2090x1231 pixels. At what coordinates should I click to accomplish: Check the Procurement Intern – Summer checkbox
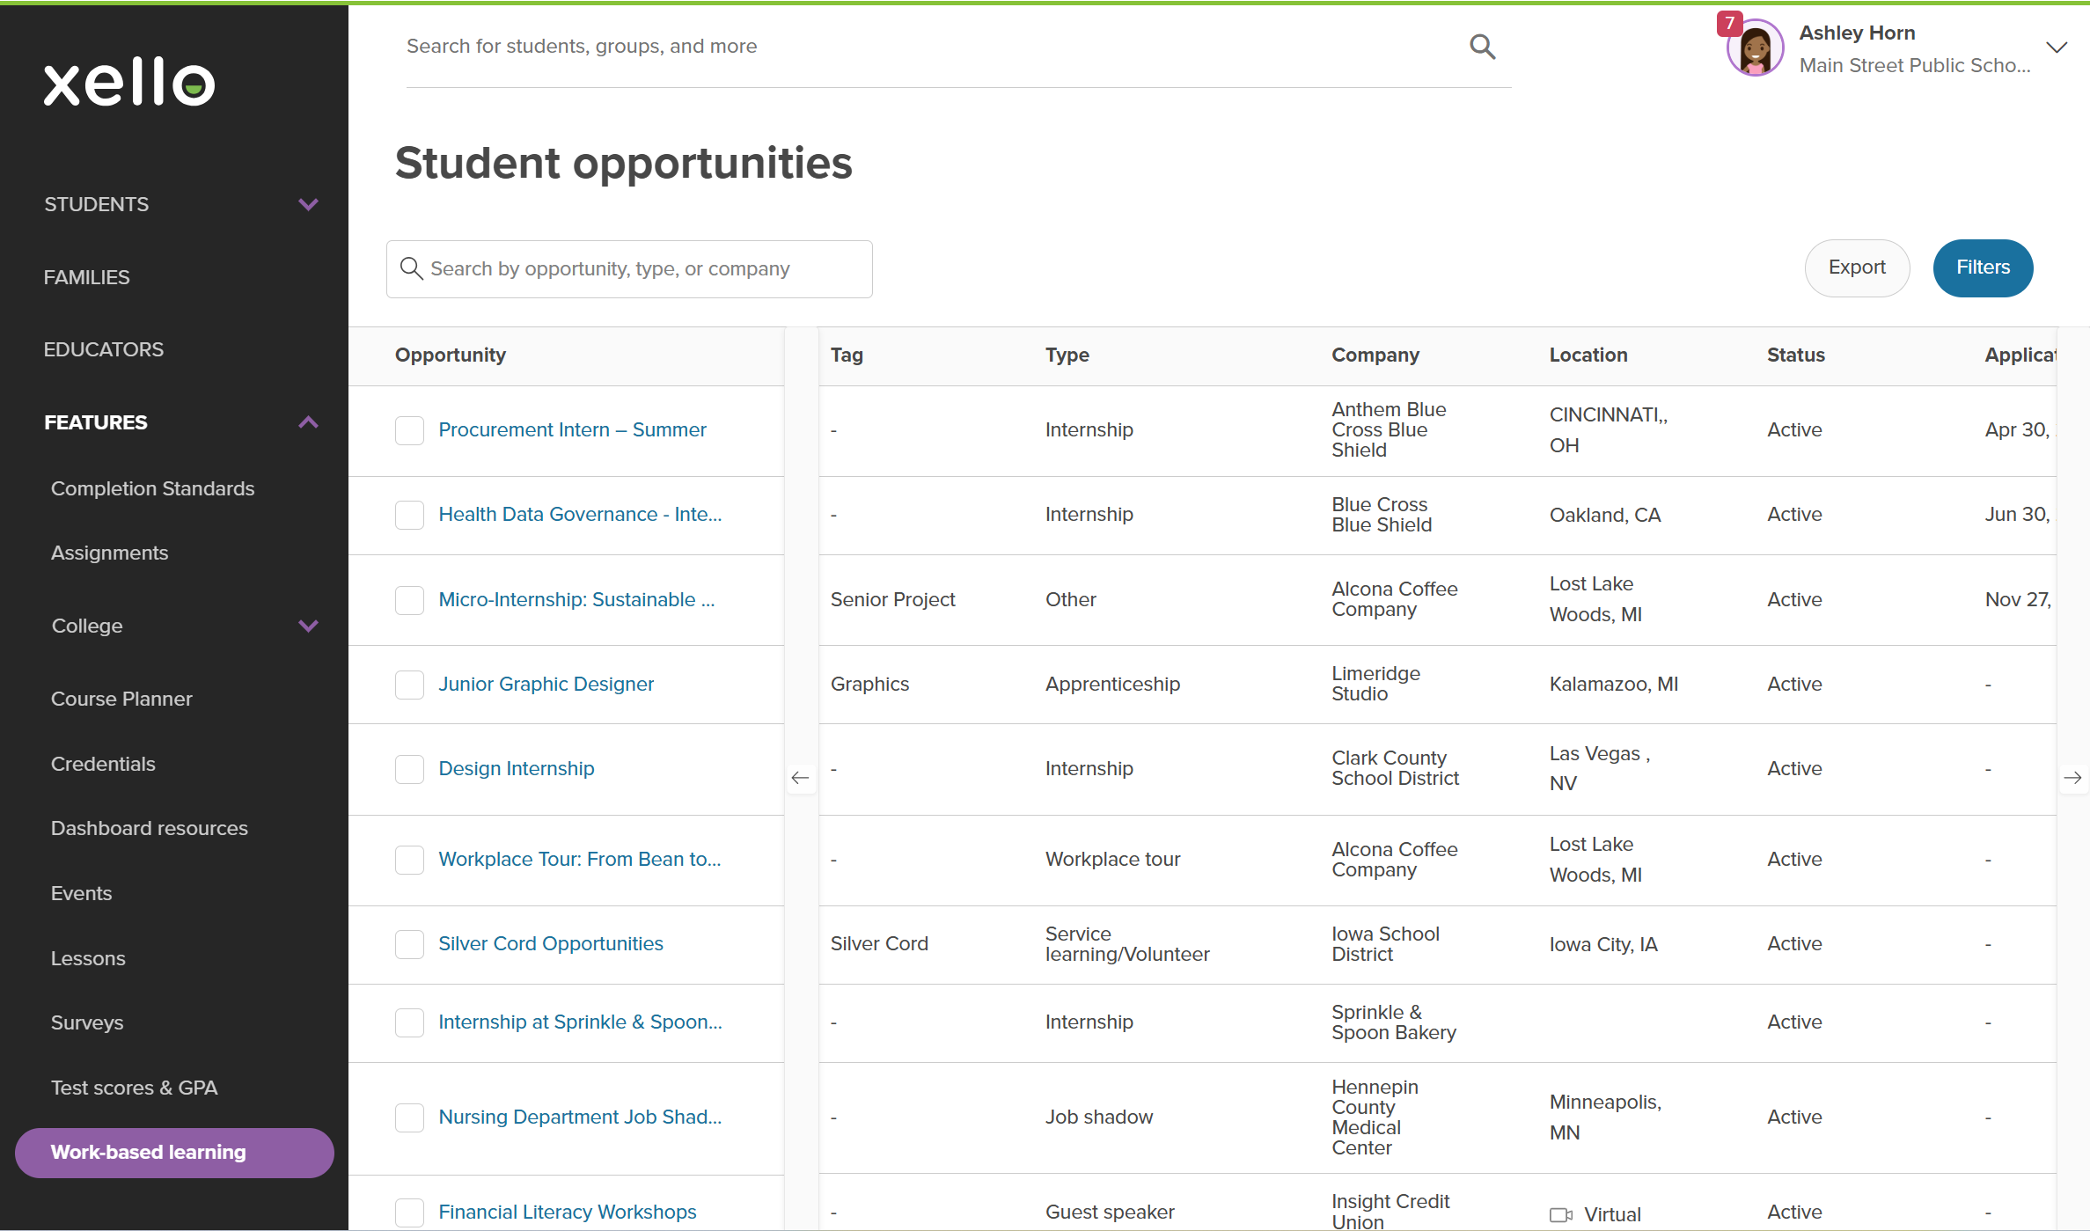click(409, 430)
